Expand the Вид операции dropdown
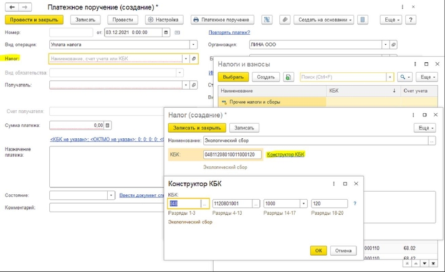This screenshot has height=272, width=445. [x=194, y=45]
